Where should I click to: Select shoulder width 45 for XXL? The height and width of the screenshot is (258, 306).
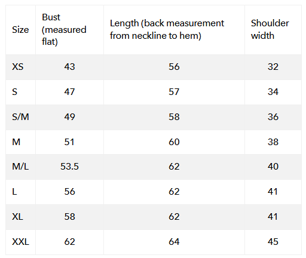pyautogui.click(x=273, y=242)
